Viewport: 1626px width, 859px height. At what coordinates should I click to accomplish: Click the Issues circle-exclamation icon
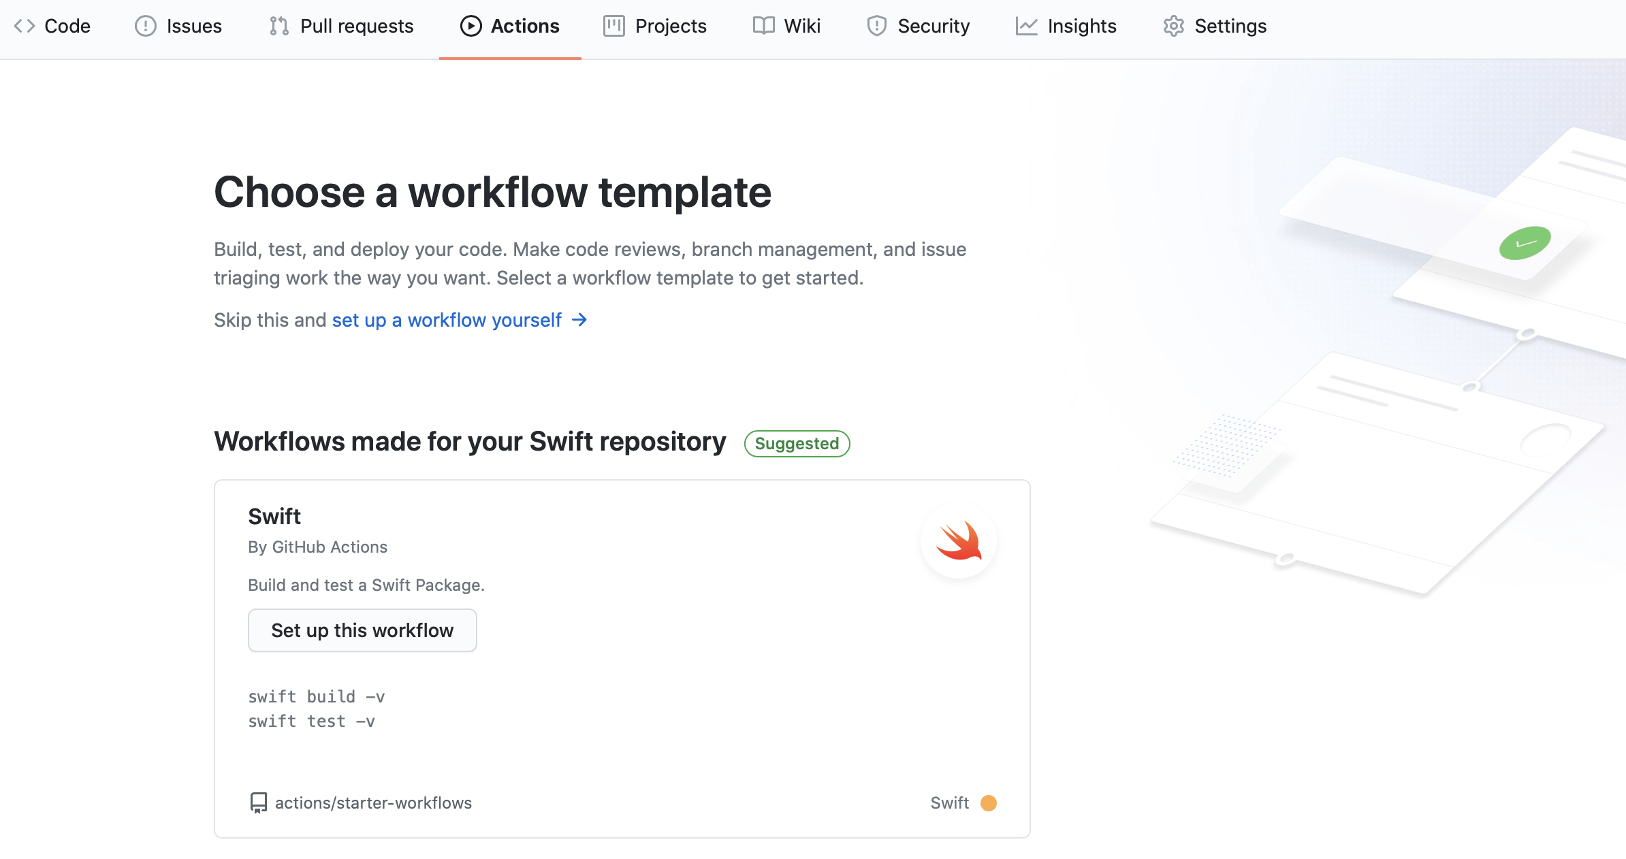[145, 26]
